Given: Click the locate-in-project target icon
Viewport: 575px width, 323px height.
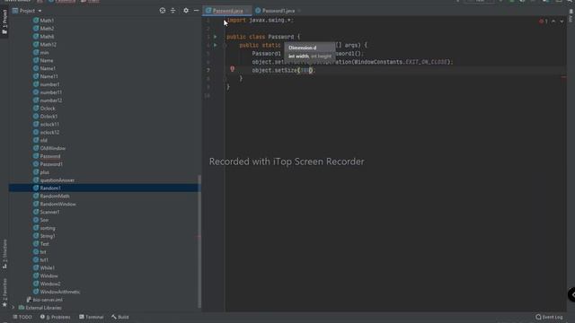Looking at the screenshot, I should point(163,11).
